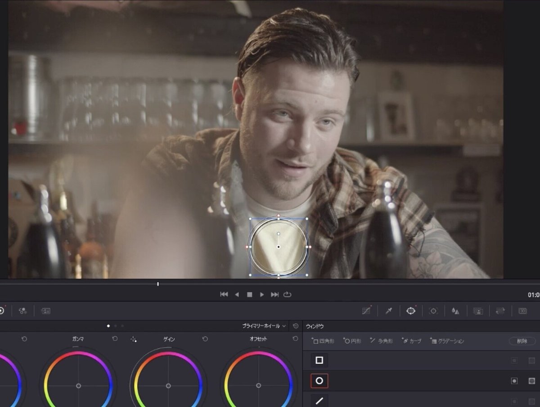This screenshot has height=407, width=540.
Task: Open the Blur palette
Action: coord(455,311)
